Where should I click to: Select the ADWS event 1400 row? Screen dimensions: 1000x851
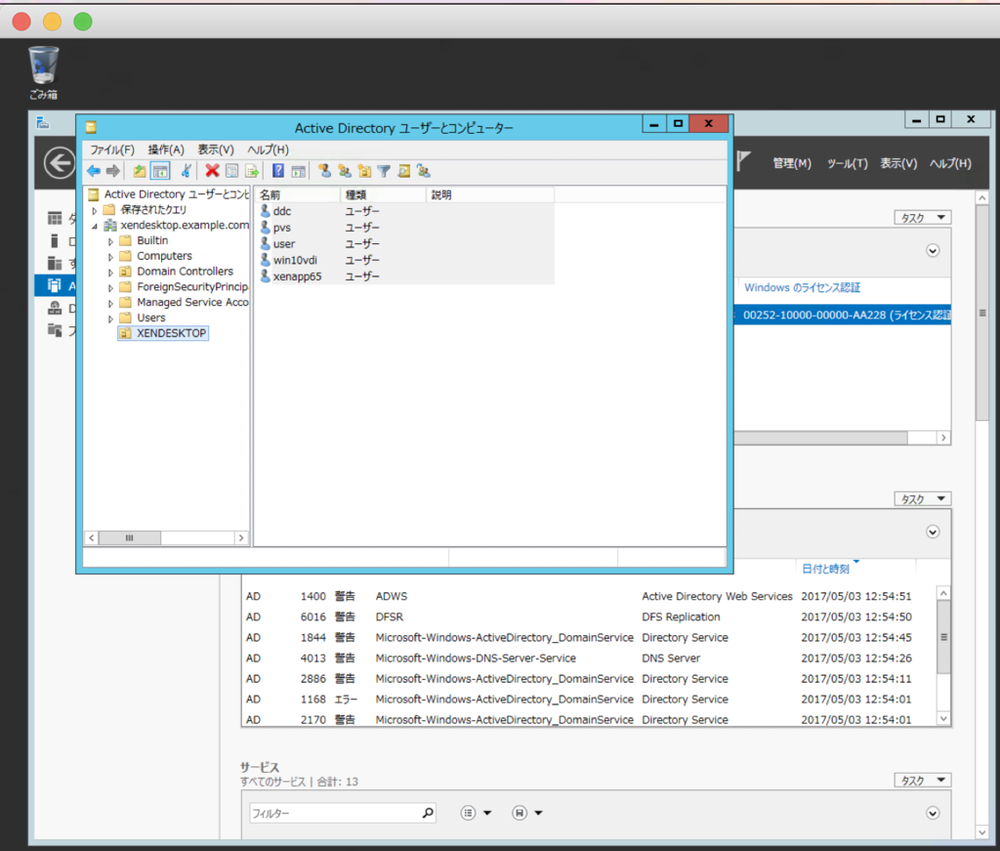588,596
